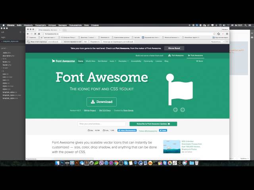Click the green Download button

point(102,102)
